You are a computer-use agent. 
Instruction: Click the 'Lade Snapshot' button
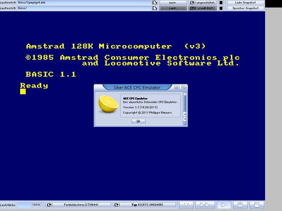pyautogui.click(x=245, y=2)
